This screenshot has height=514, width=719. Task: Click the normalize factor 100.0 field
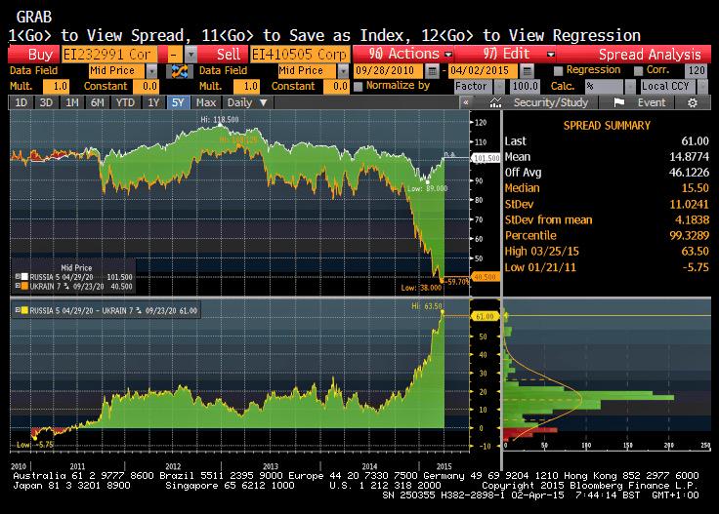tap(525, 86)
